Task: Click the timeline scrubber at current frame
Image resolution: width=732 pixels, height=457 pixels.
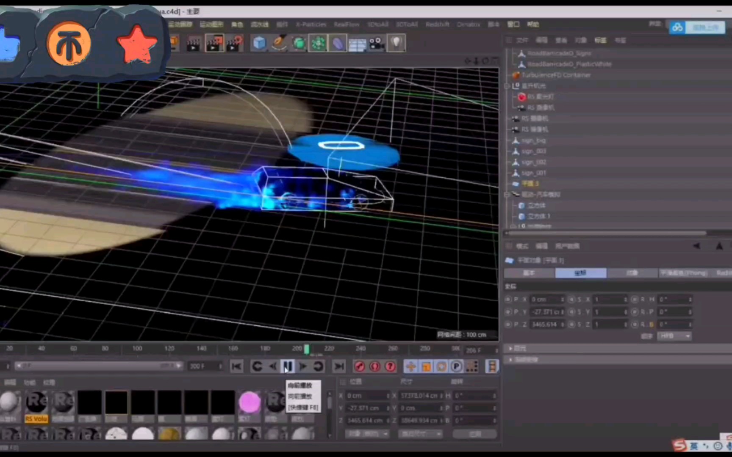Action: 307,348
